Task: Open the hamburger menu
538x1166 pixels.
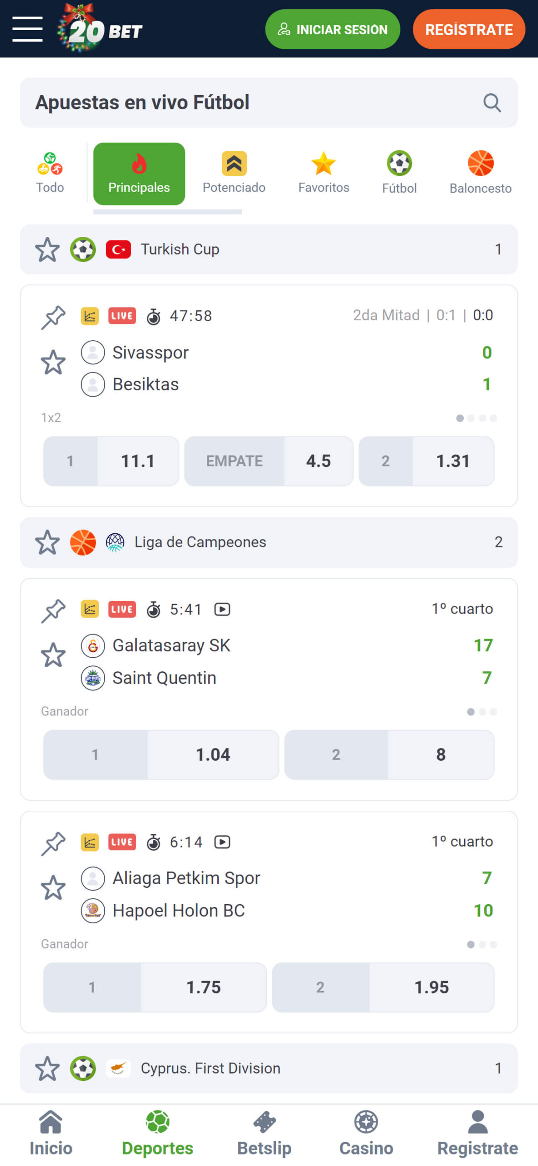Action: (x=27, y=29)
